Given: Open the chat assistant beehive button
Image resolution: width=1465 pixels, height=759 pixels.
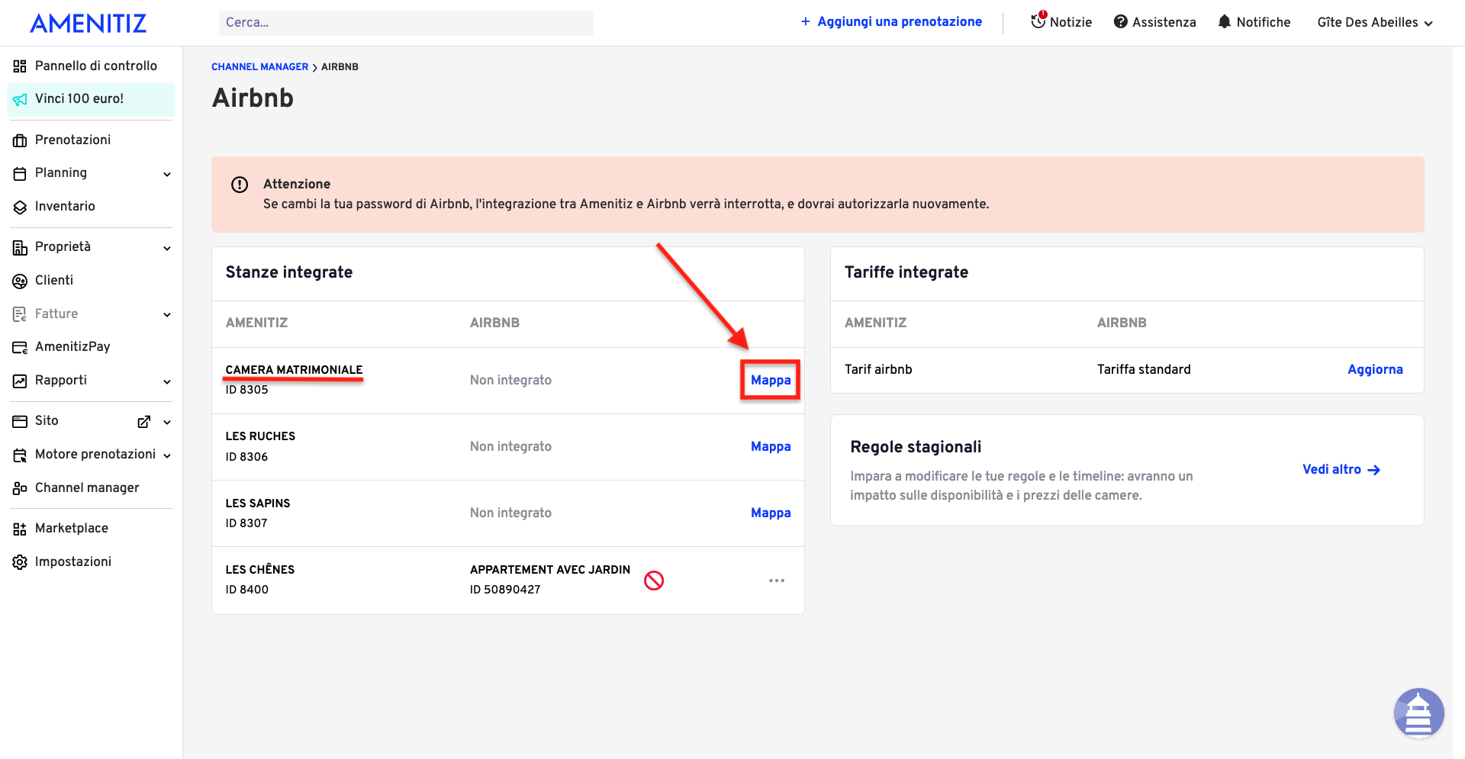Looking at the screenshot, I should pos(1418,713).
